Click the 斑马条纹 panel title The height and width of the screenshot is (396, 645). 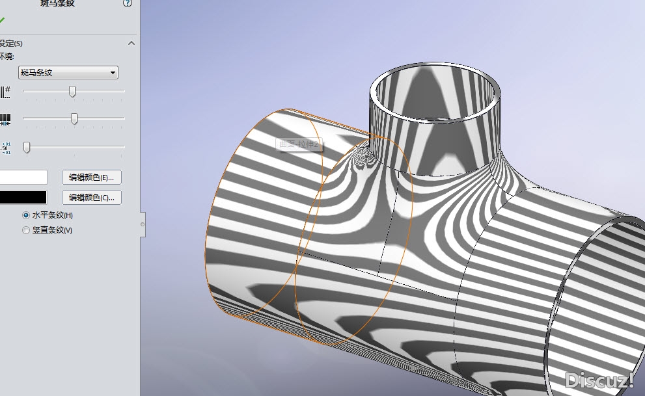tap(57, 3)
